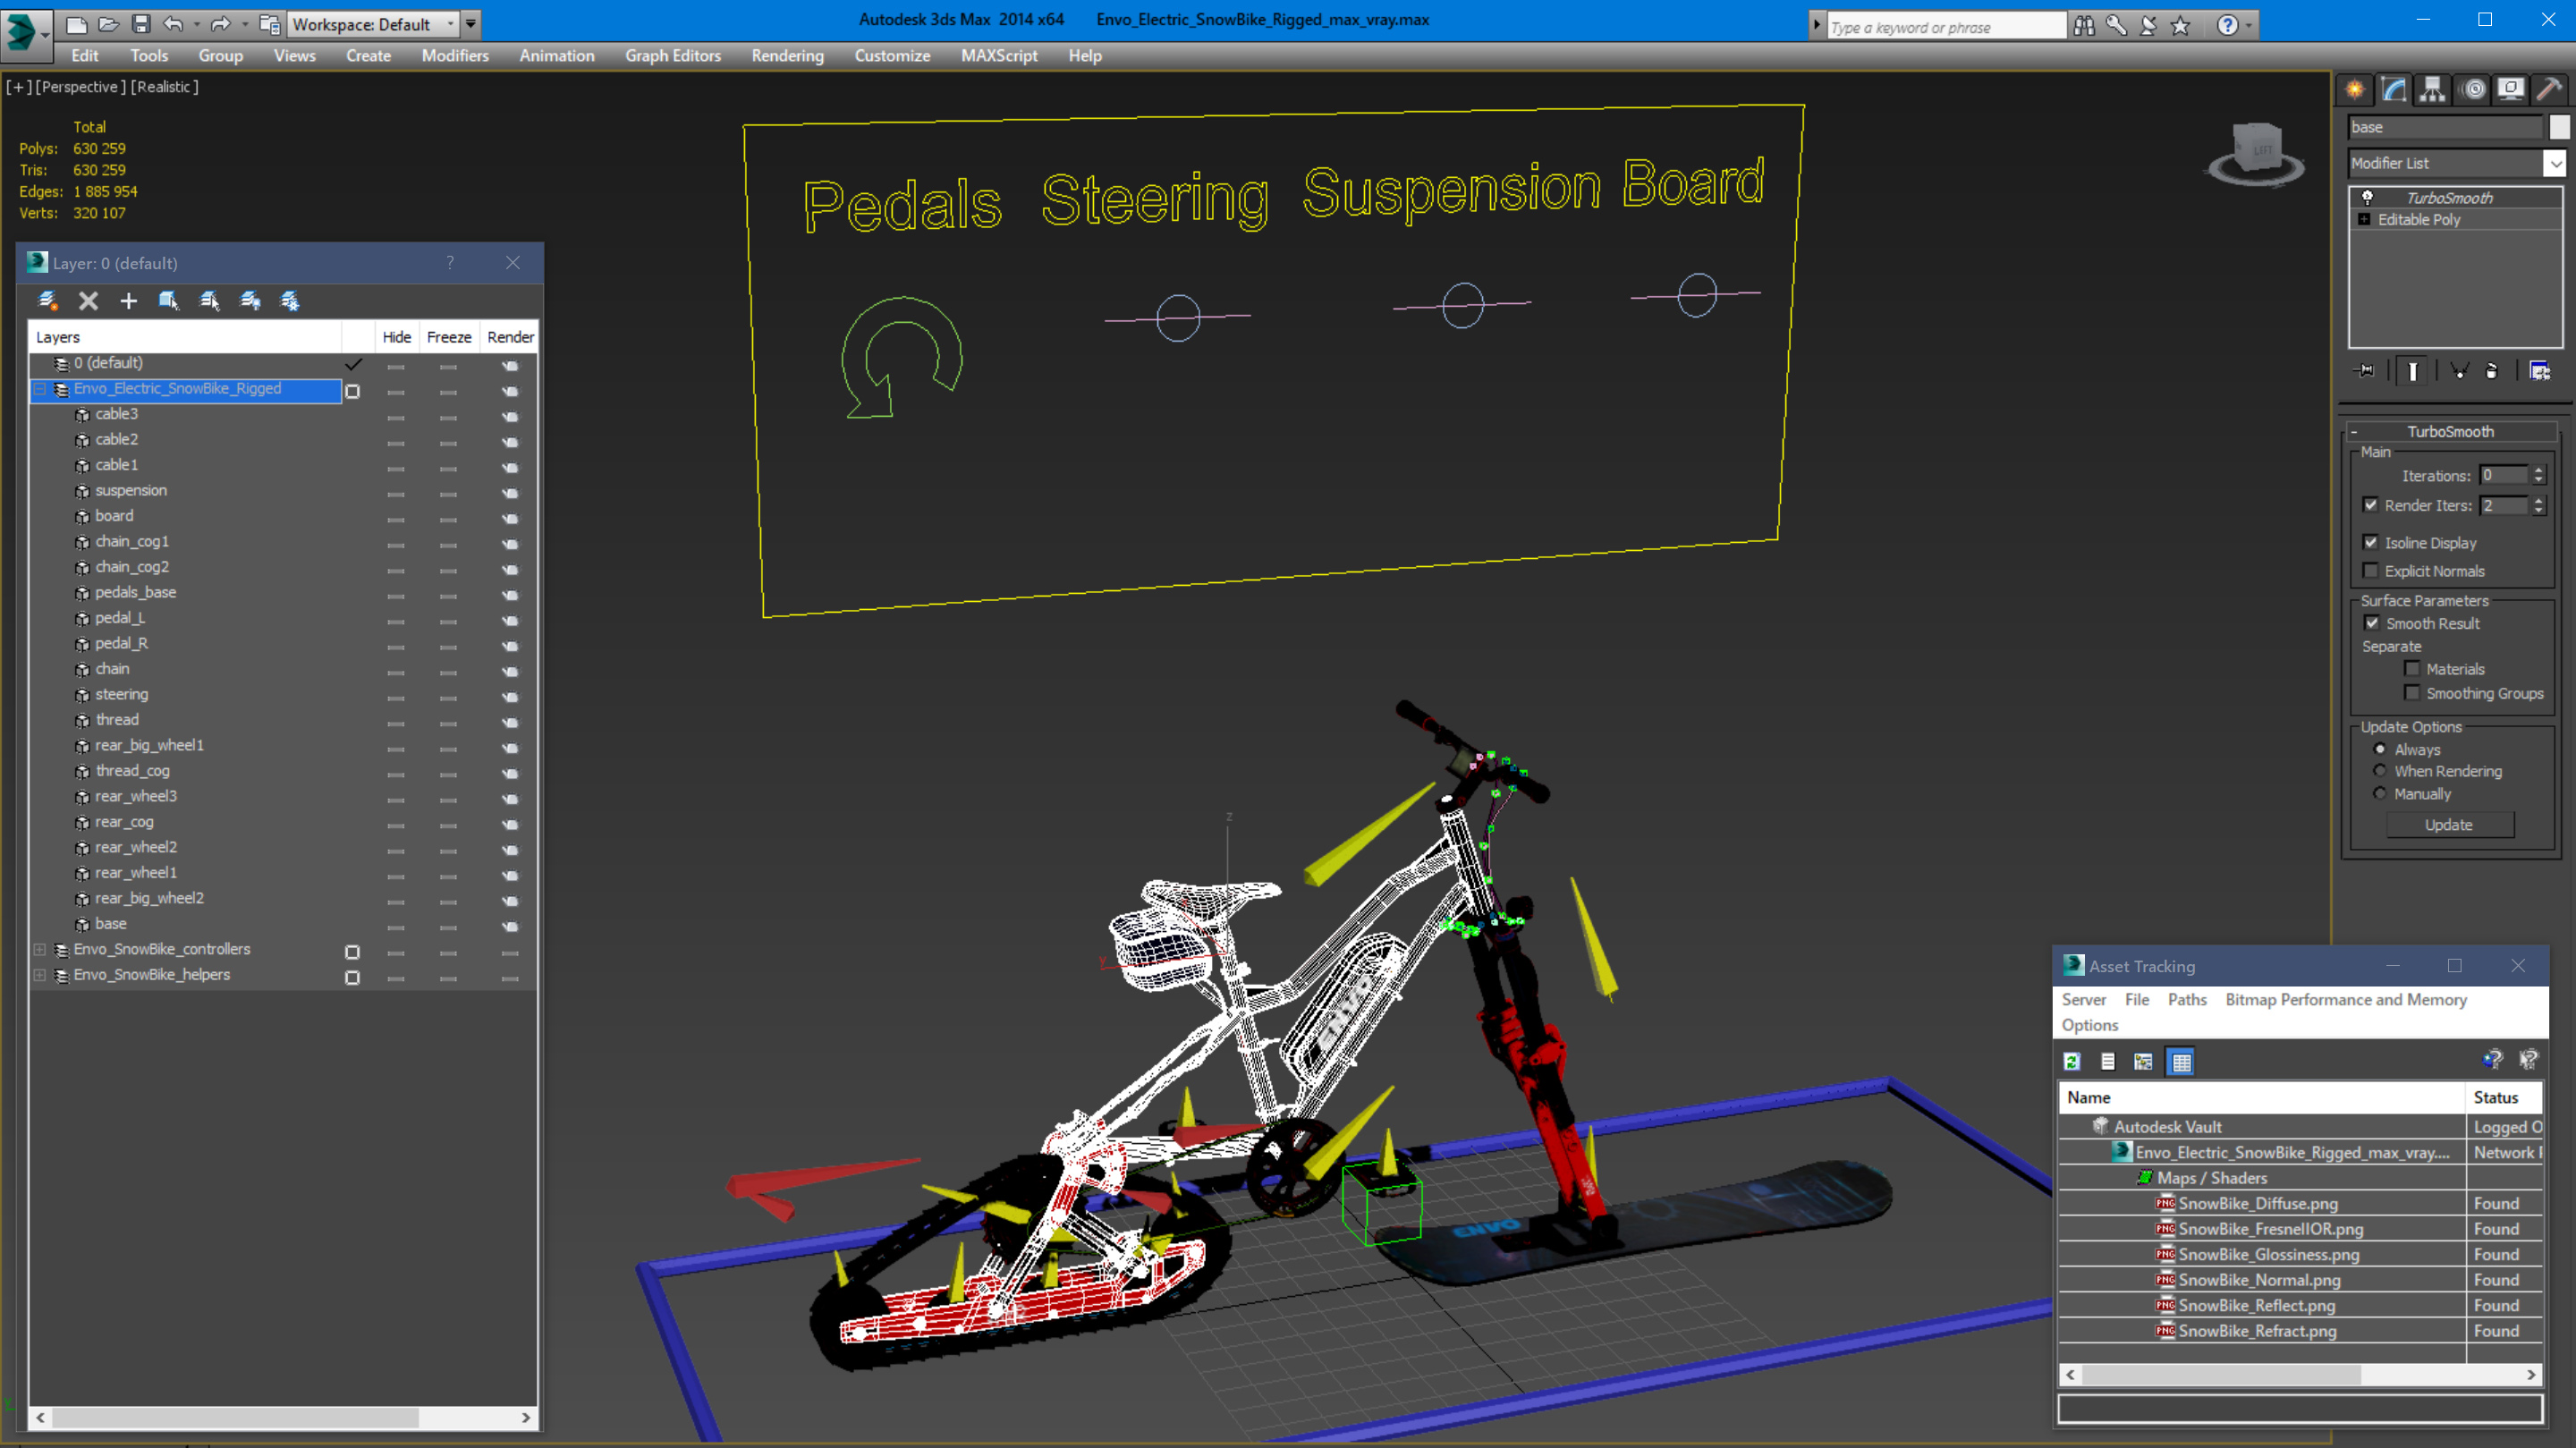The height and width of the screenshot is (1448, 2576).
Task: Click the object name field 'base'
Action: point(2445,127)
